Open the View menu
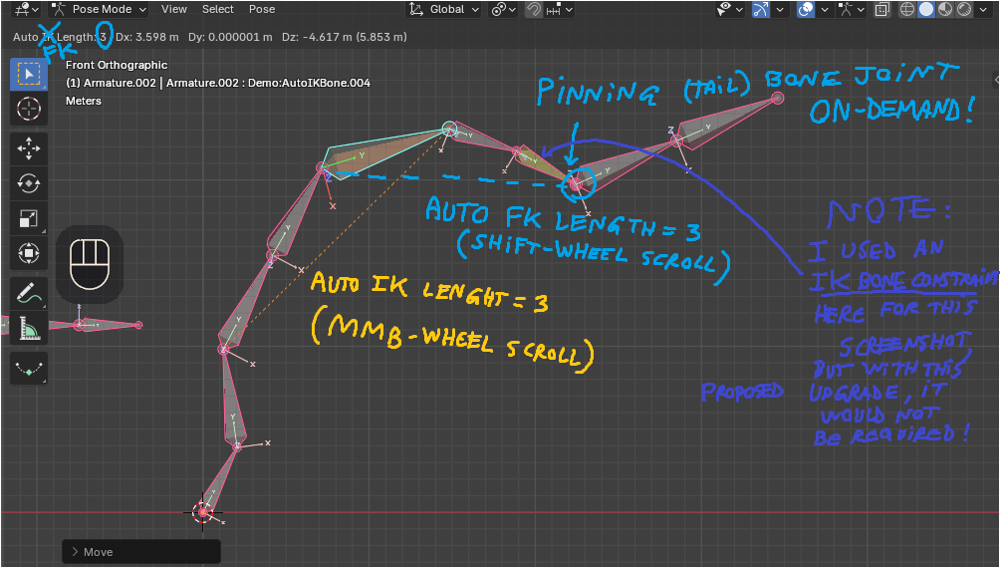This screenshot has width=1000, height=568. coord(173,9)
